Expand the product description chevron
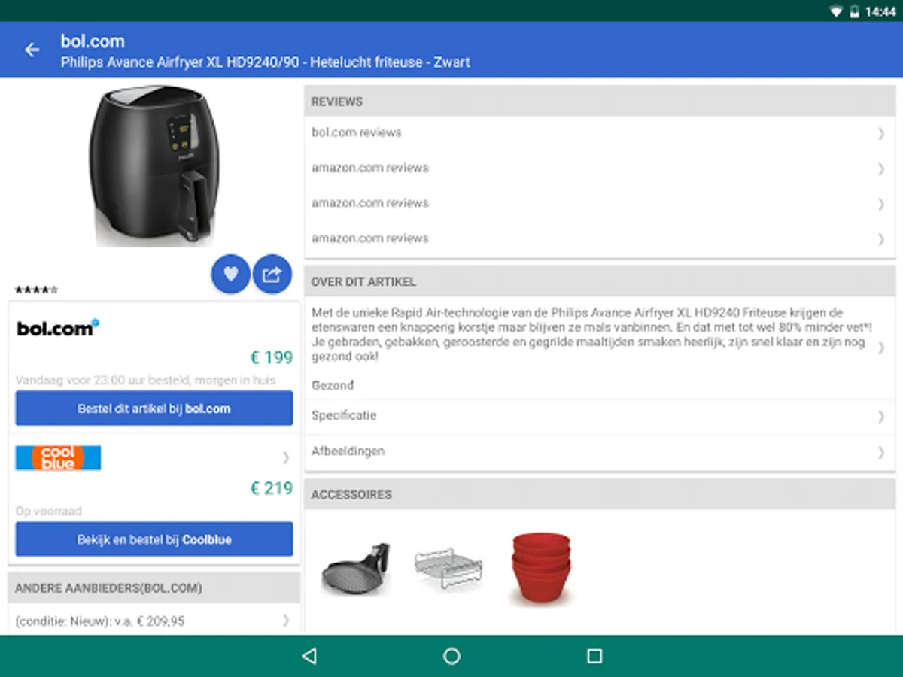The width and height of the screenshot is (903, 677). point(880,347)
